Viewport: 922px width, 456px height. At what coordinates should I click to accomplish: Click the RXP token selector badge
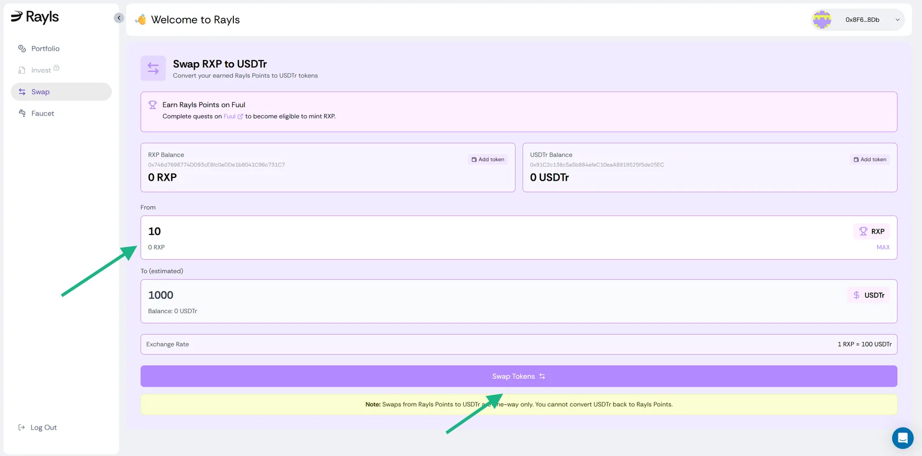click(x=871, y=231)
